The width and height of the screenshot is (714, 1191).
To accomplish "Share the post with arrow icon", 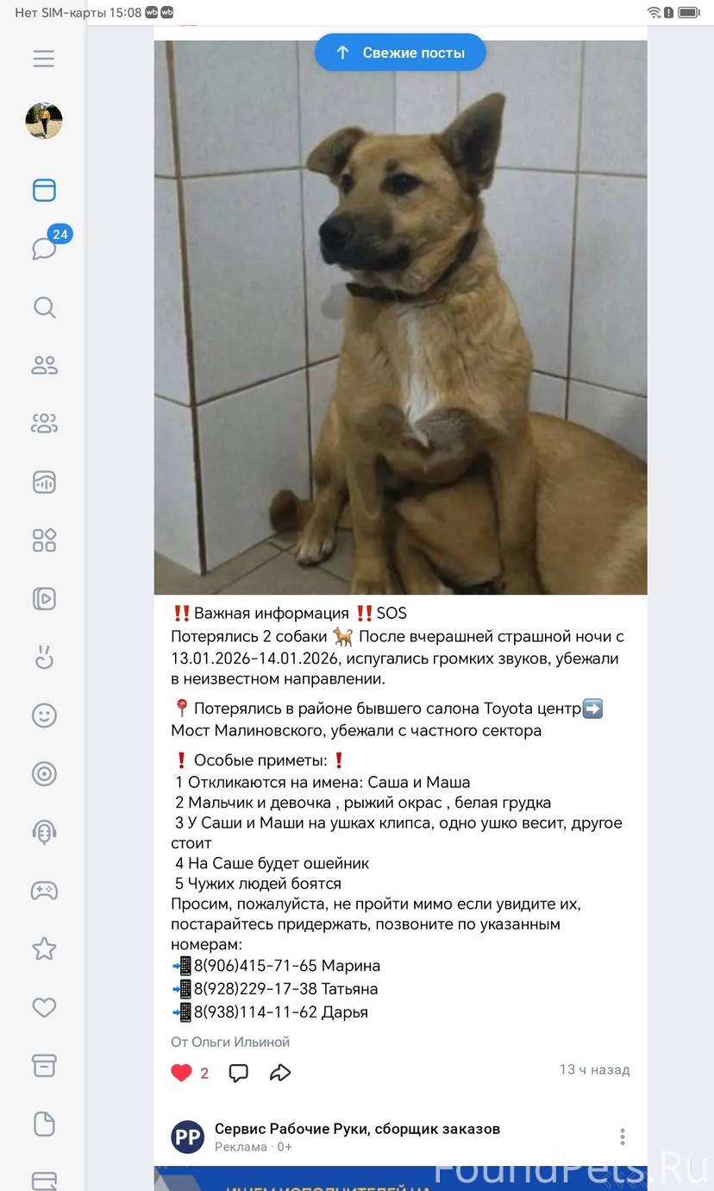I will click(x=280, y=1073).
